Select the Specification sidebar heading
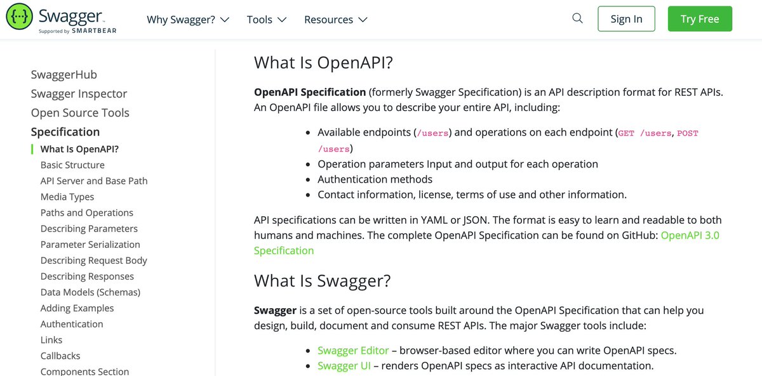 pyautogui.click(x=65, y=132)
